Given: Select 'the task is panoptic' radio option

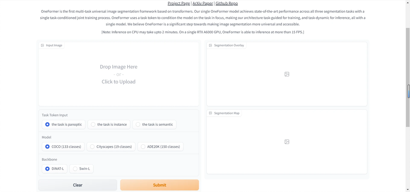Looking at the screenshot, I should click(x=47, y=124).
